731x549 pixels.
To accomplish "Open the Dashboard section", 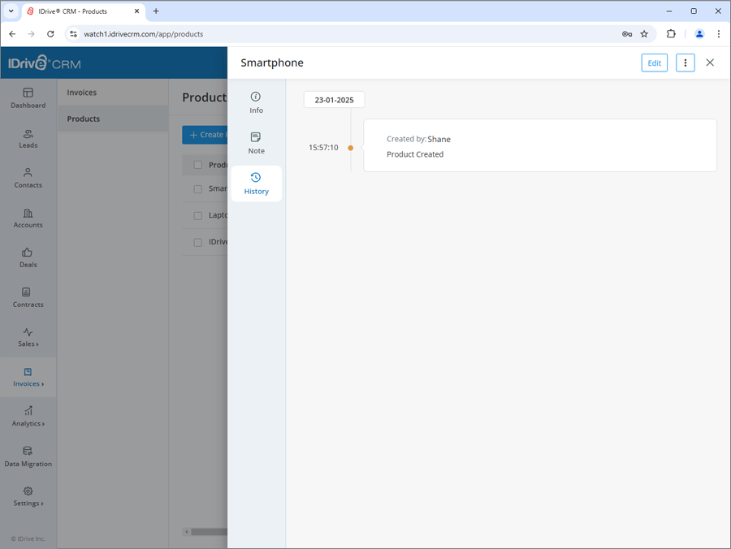I will point(28,100).
